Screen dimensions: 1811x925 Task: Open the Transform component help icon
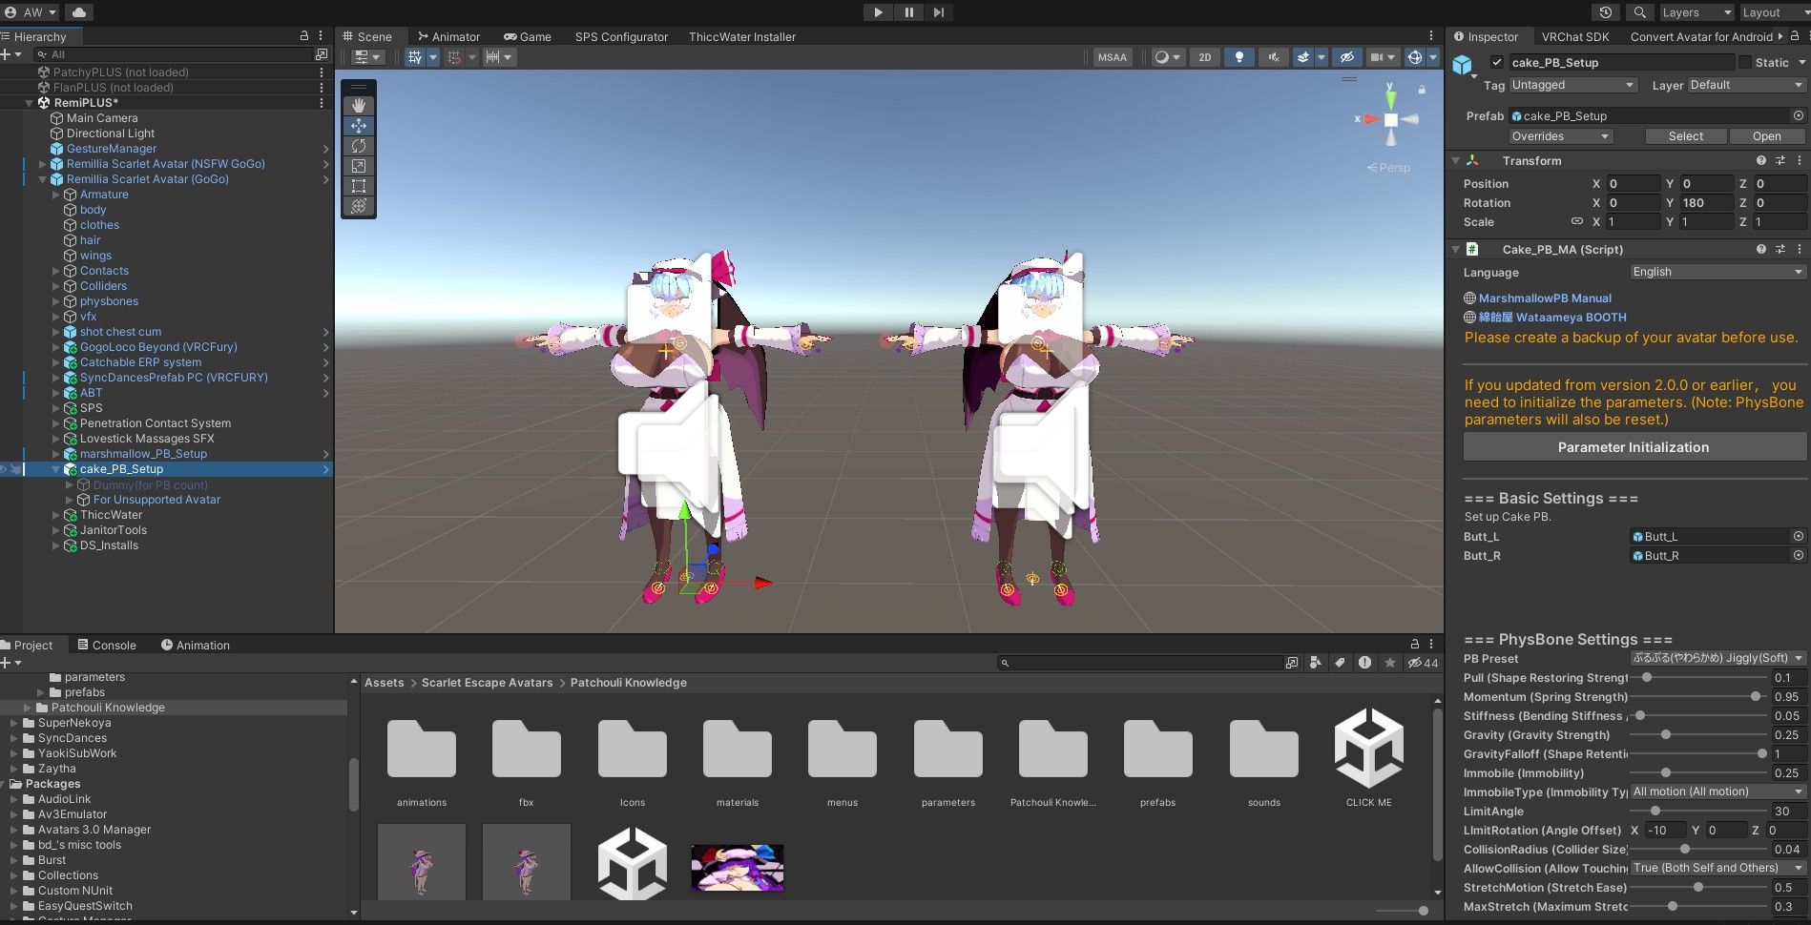[1761, 161]
